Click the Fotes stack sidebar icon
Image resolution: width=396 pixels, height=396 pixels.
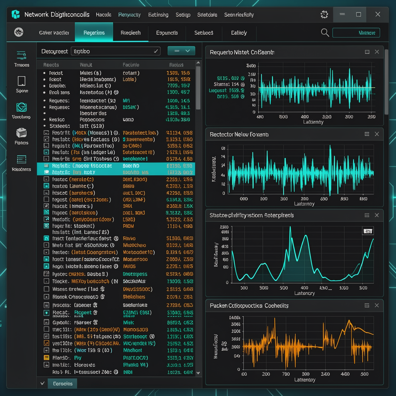click(22, 137)
